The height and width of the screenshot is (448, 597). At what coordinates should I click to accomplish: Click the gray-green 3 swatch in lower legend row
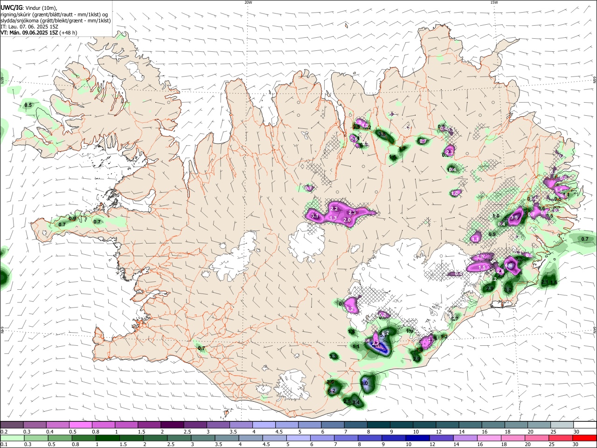tap(203, 438)
